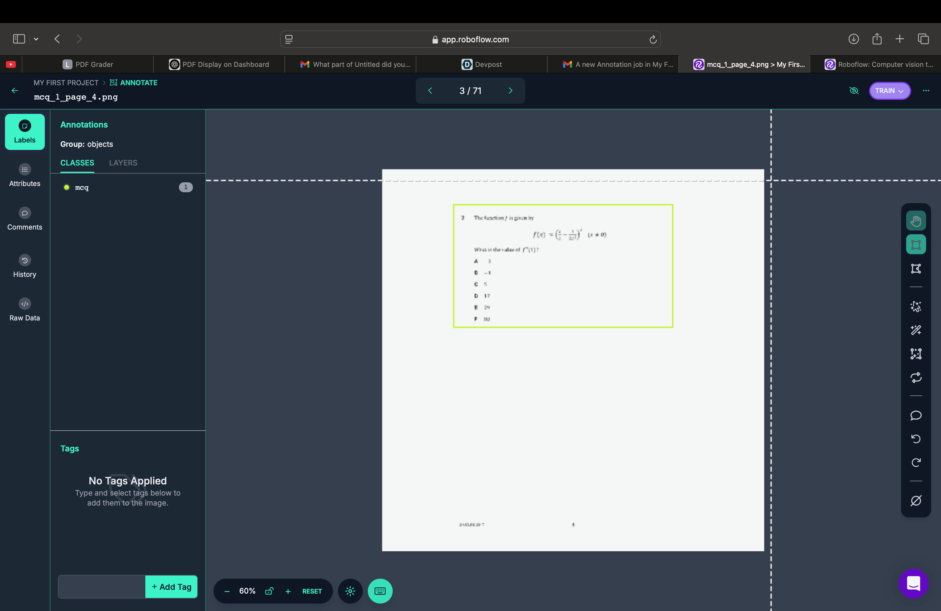941x611 pixels.
Task: Undo the last annotation action
Action: point(916,439)
